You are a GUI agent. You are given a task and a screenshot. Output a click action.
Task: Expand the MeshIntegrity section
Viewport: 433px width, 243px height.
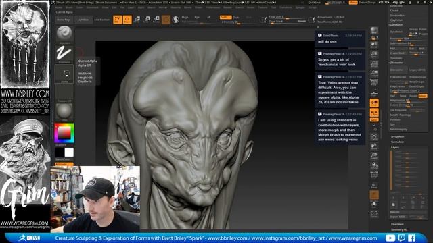click(398, 129)
